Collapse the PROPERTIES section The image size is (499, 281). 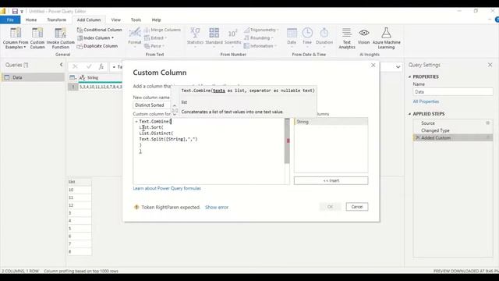[x=409, y=76]
